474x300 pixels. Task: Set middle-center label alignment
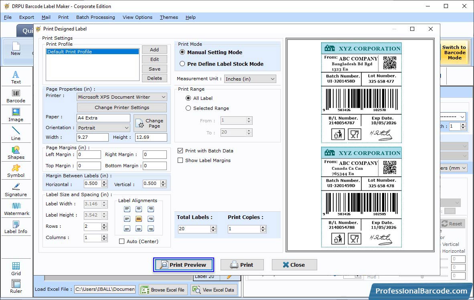point(139,219)
